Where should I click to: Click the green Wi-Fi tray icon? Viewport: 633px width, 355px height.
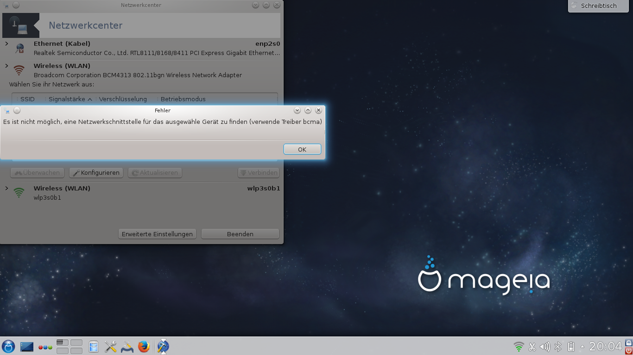519,346
